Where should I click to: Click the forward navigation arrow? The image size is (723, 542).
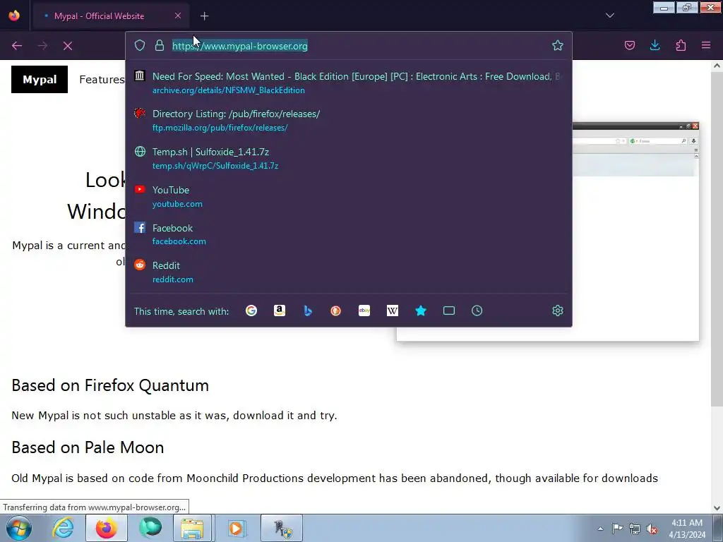tap(42, 46)
